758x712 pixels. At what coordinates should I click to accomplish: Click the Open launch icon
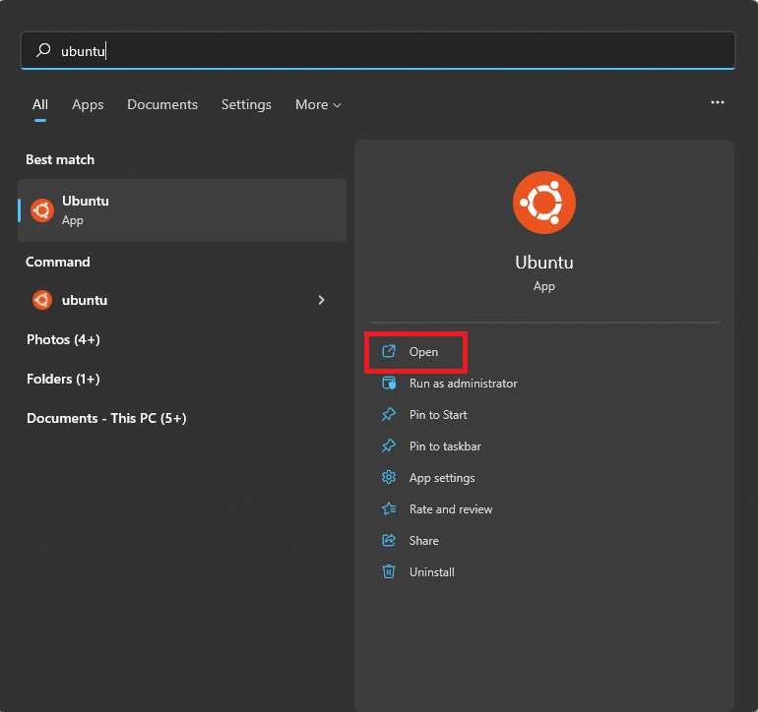[x=389, y=351]
